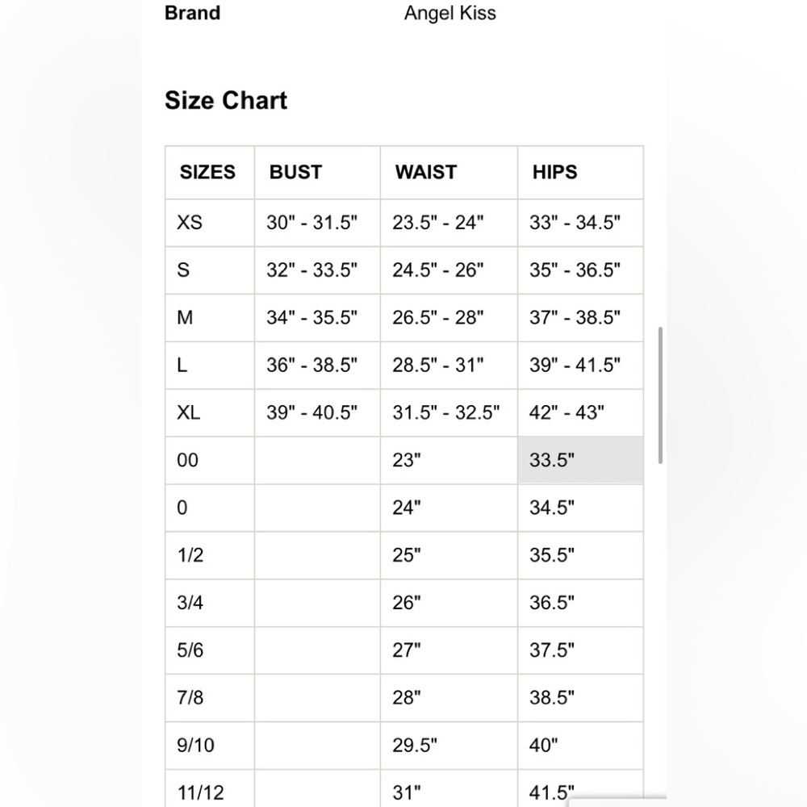
Task: Click the Size Chart heading
Action: pos(226,100)
